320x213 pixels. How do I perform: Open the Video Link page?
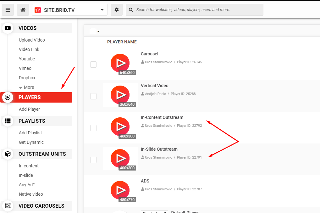pos(29,49)
